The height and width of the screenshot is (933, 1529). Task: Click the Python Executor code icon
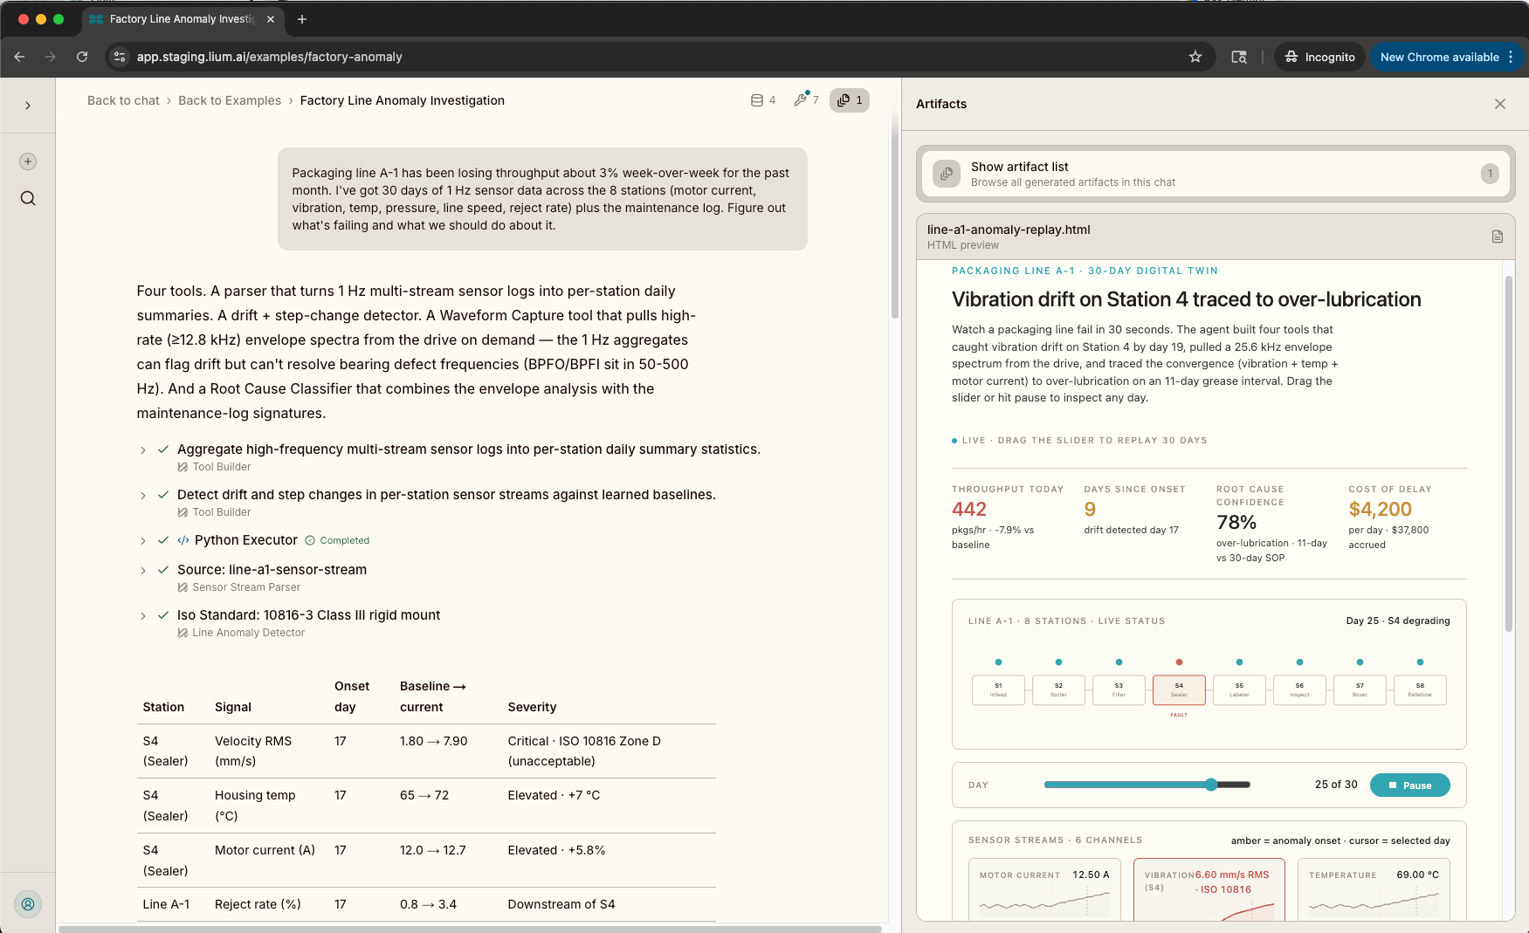(183, 540)
